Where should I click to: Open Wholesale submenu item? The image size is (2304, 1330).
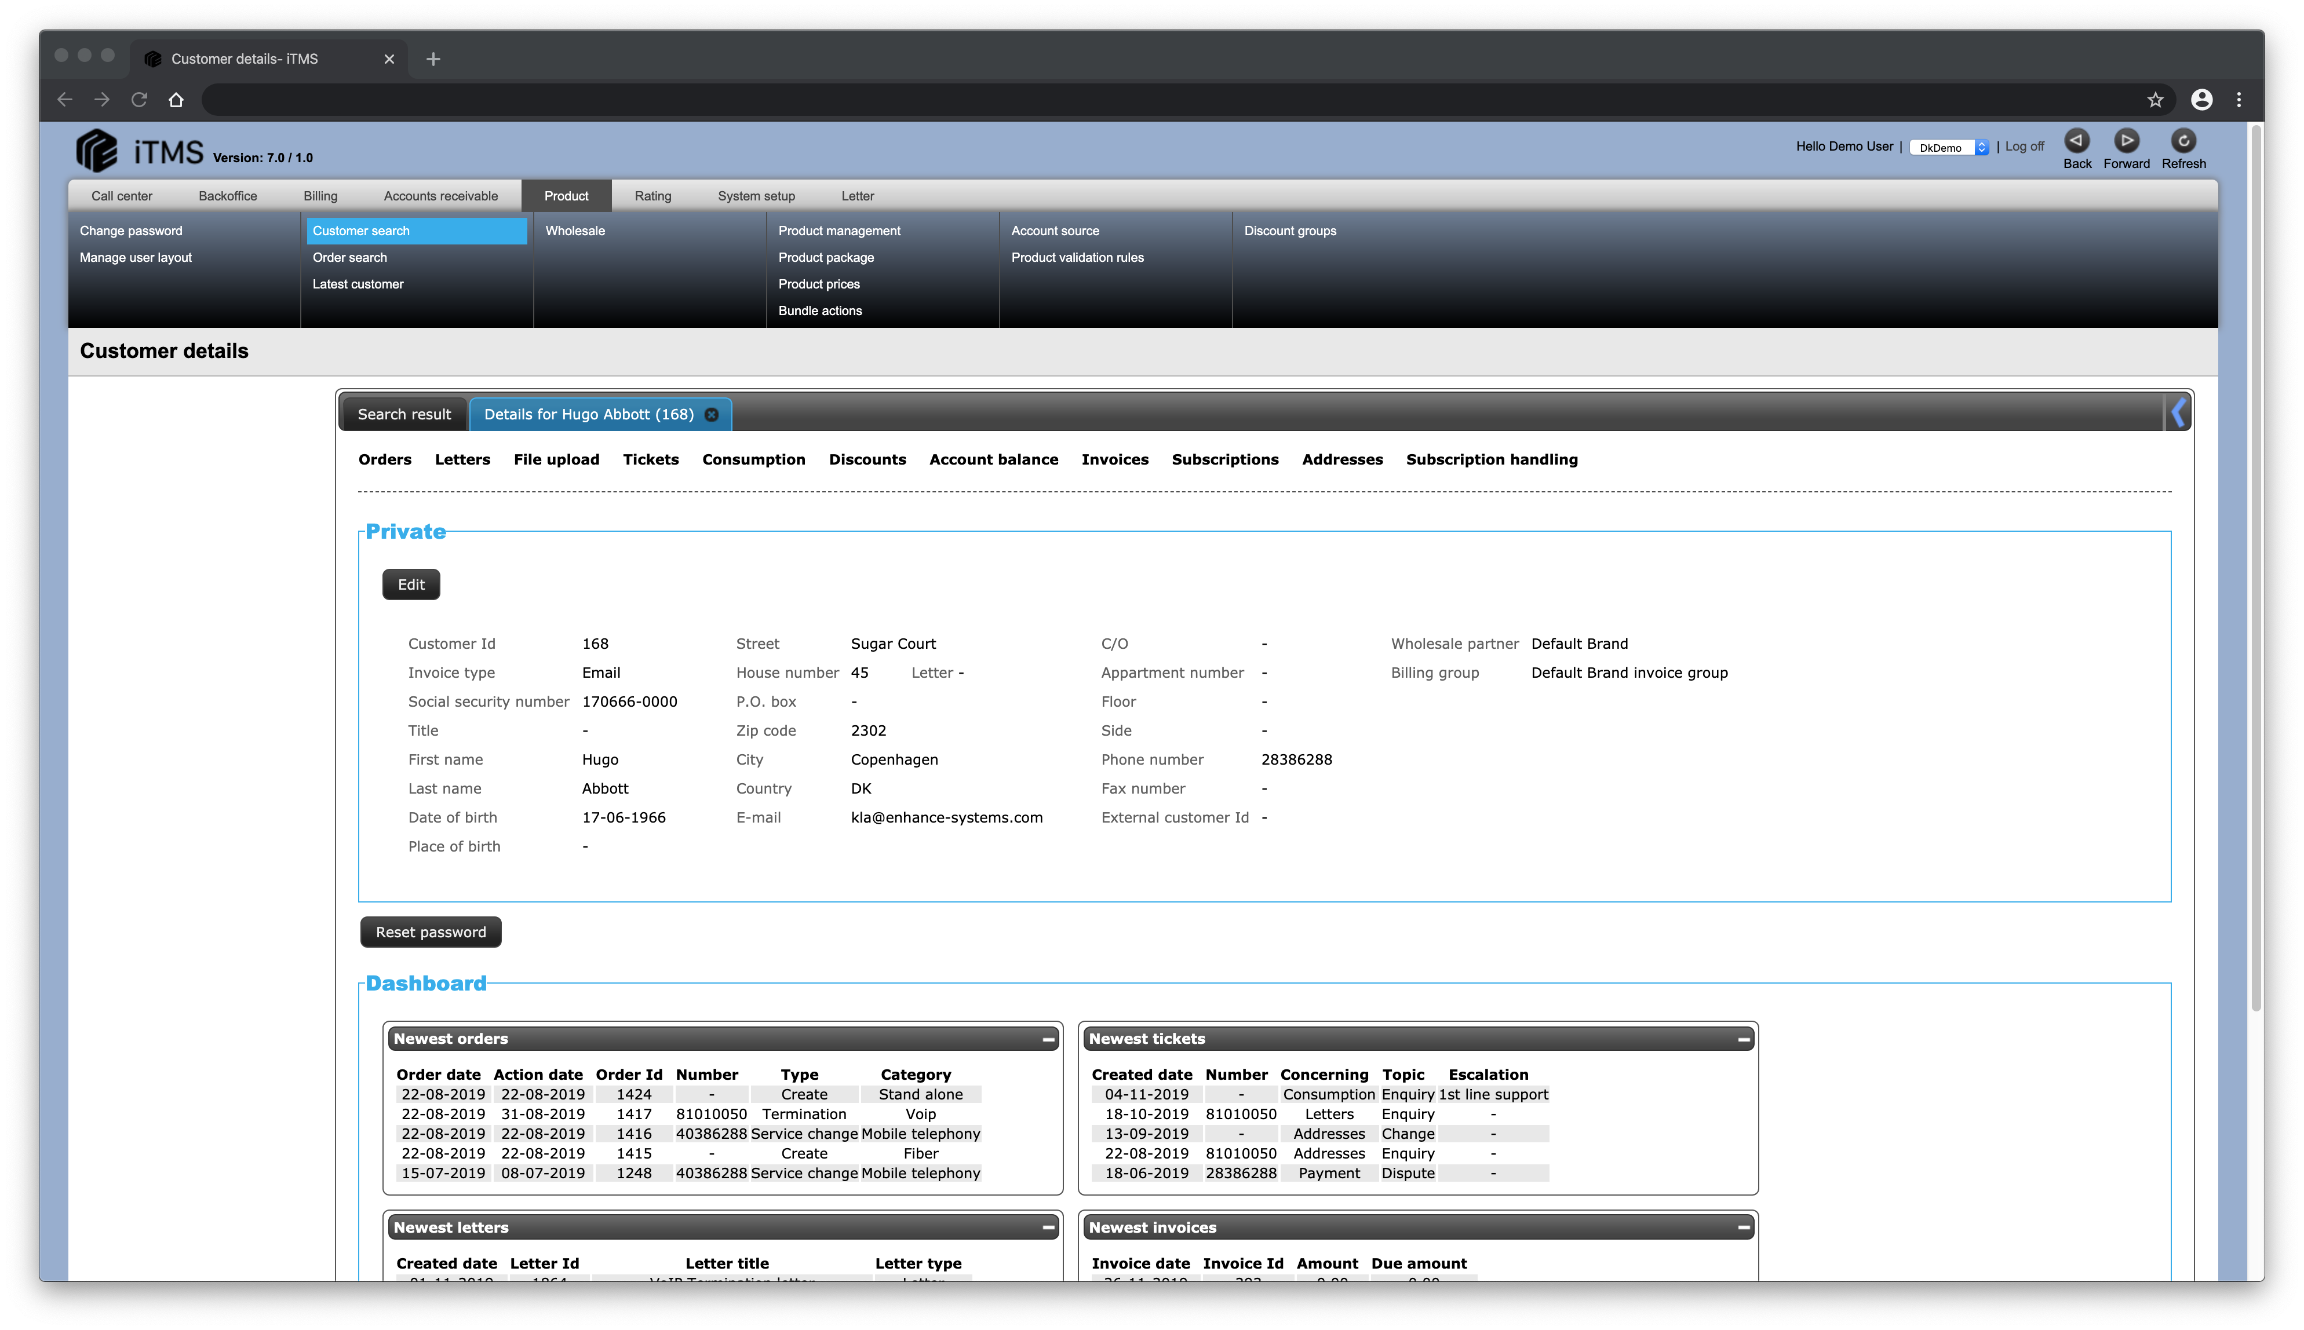[x=575, y=231]
